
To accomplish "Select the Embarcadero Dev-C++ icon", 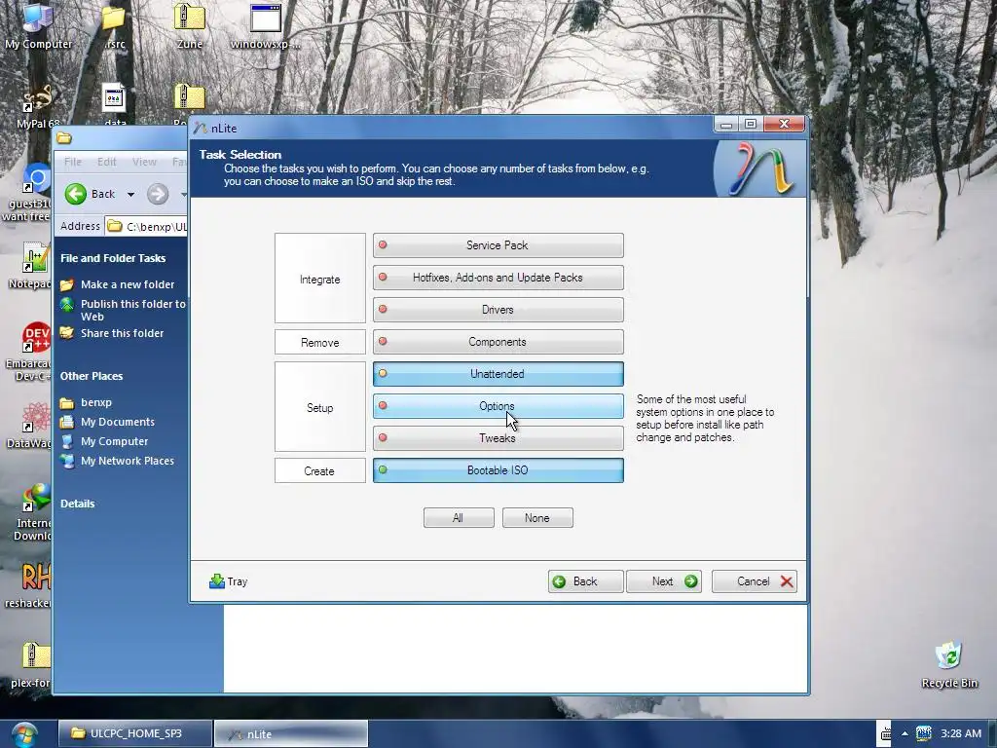I will (x=36, y=338).
